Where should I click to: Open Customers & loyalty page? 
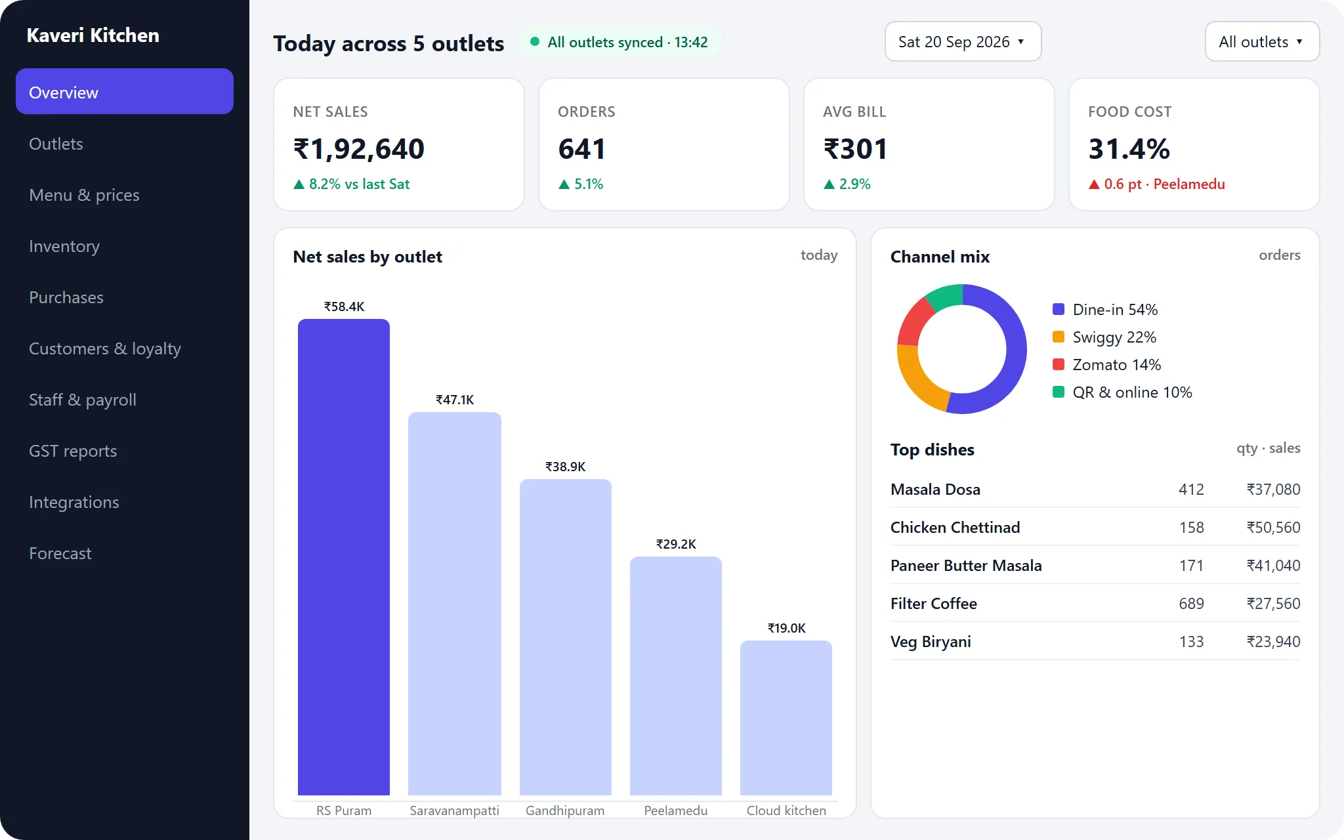tap(125, 348)
